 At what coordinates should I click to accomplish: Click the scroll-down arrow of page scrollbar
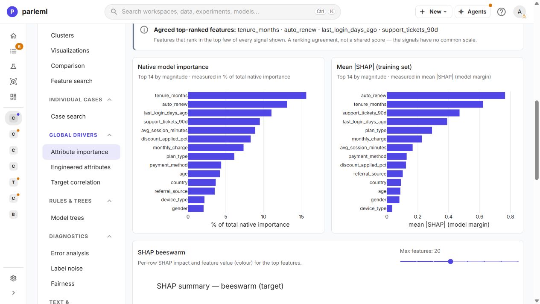click(537, 301)
